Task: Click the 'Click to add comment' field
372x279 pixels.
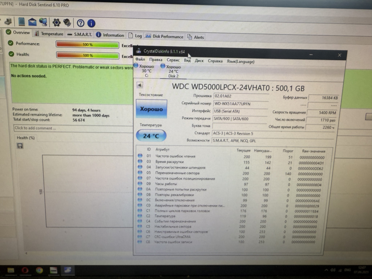Action: 73,128
